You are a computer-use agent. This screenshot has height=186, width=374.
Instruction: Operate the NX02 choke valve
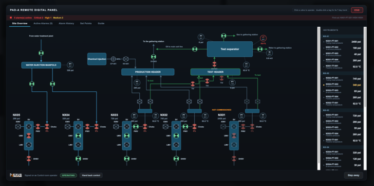194,127
